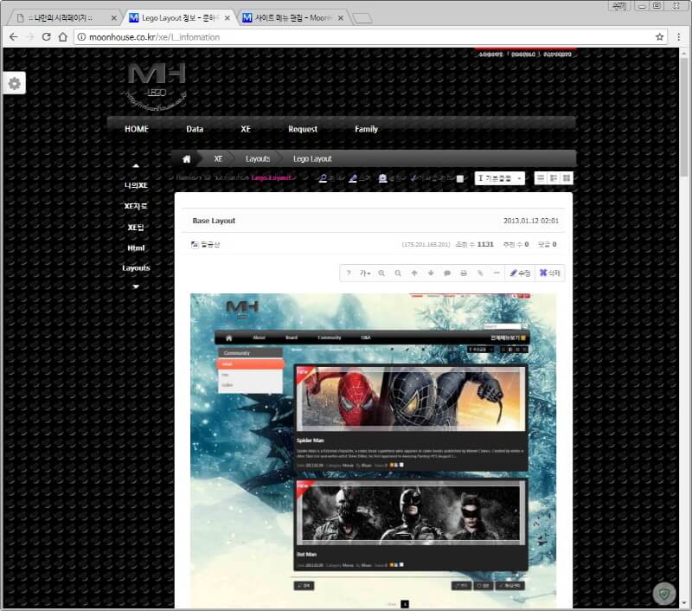
Task: Click the page's vertical scrollbar thumb
Action: [x=684, y=117]
